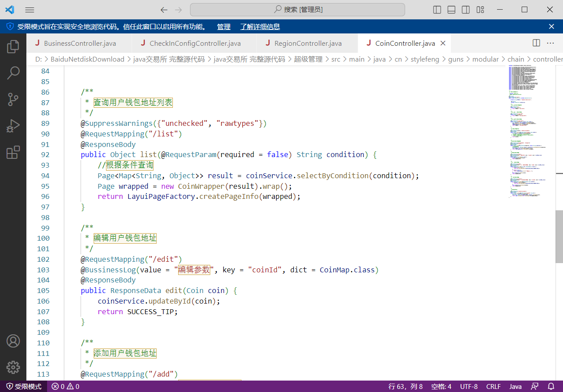Viewport: 563px width, 392px height.
Task: Switch to the BusinessController.java tab
Action: pos(80,44)
